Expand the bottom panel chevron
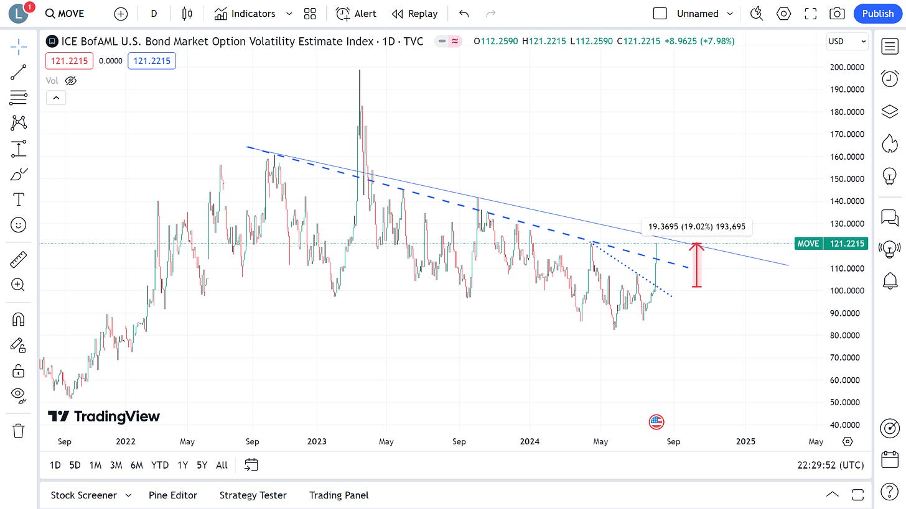The image size is (906, 509). 832,495
